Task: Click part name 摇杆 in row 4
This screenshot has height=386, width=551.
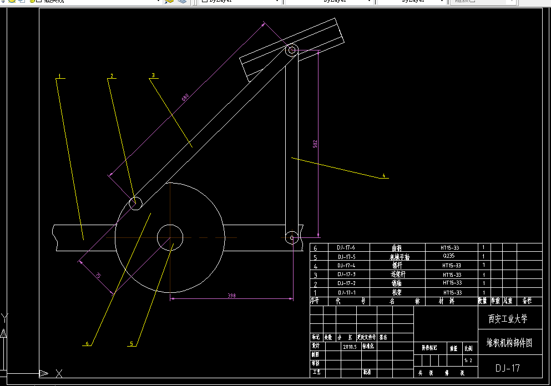Action: coord(397,266)
